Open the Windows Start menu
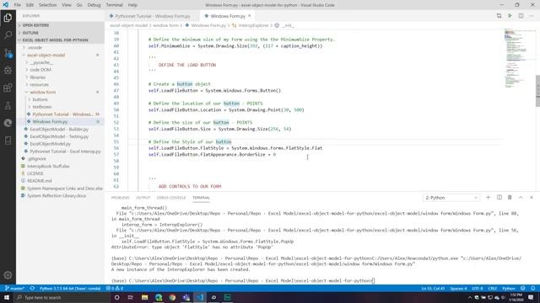 [x=7, y=297]
